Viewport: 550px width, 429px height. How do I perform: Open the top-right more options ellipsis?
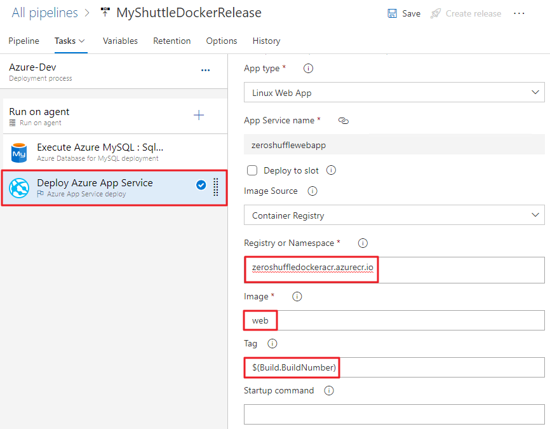[519, 13]
